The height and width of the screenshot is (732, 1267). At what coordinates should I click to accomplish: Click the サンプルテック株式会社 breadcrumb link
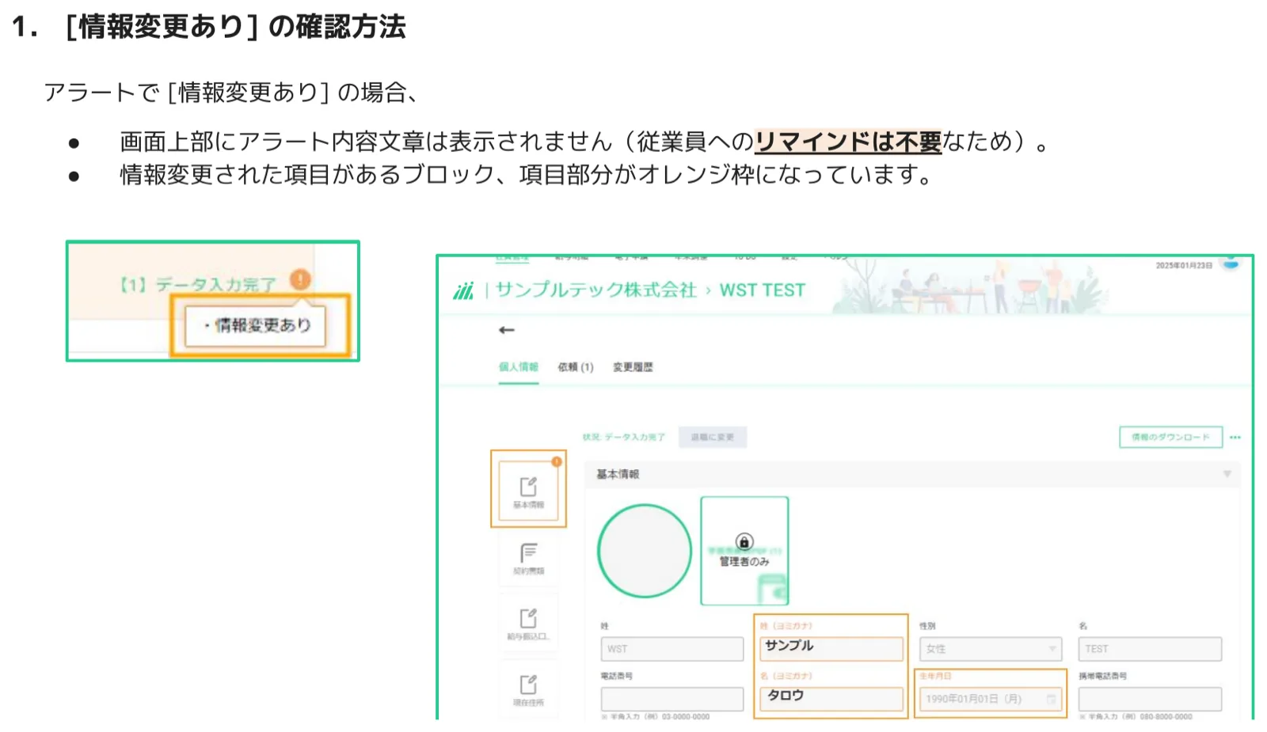pyautogui.click(x=596, y=290)
